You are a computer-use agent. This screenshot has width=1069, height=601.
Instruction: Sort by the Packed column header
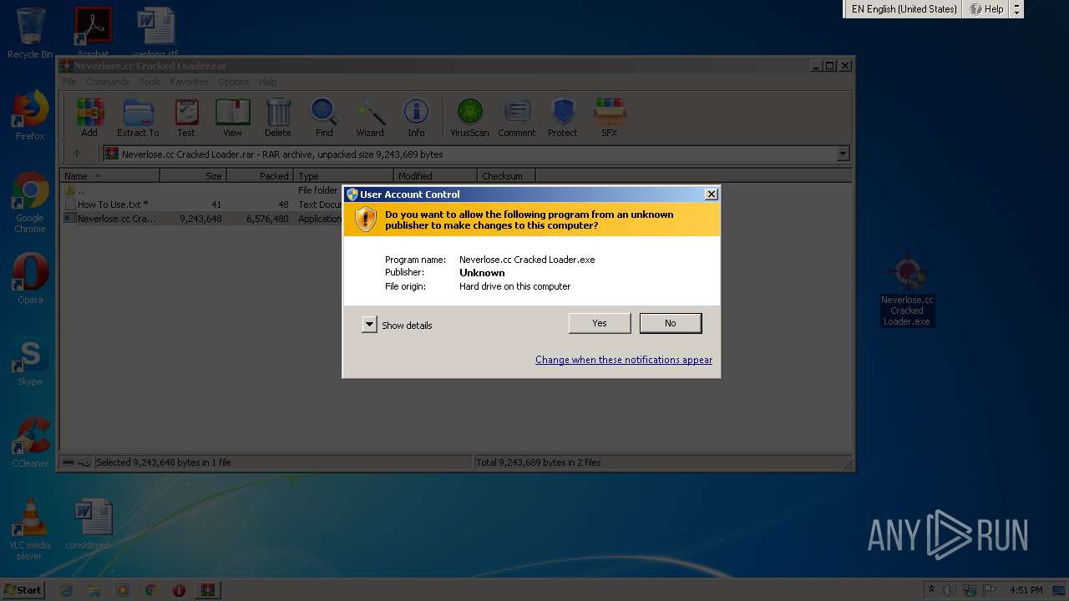pyautogui.click(x=260, y=176)
